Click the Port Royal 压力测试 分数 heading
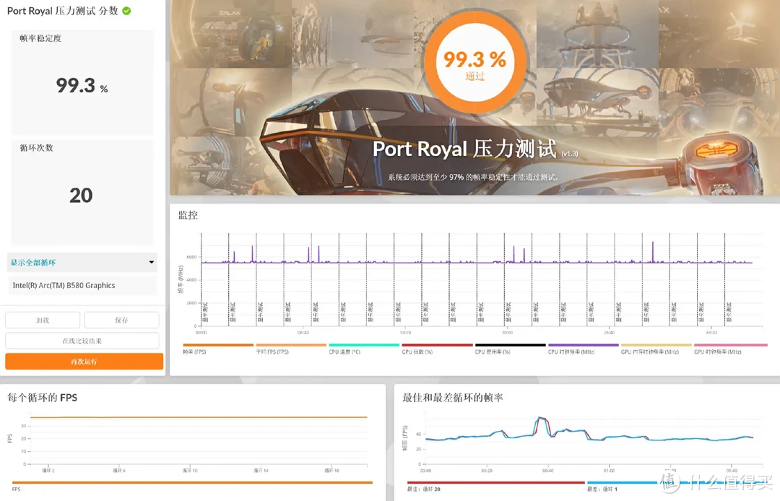The height and width of the screenshot is (501, 780). (x=63, y=11)
